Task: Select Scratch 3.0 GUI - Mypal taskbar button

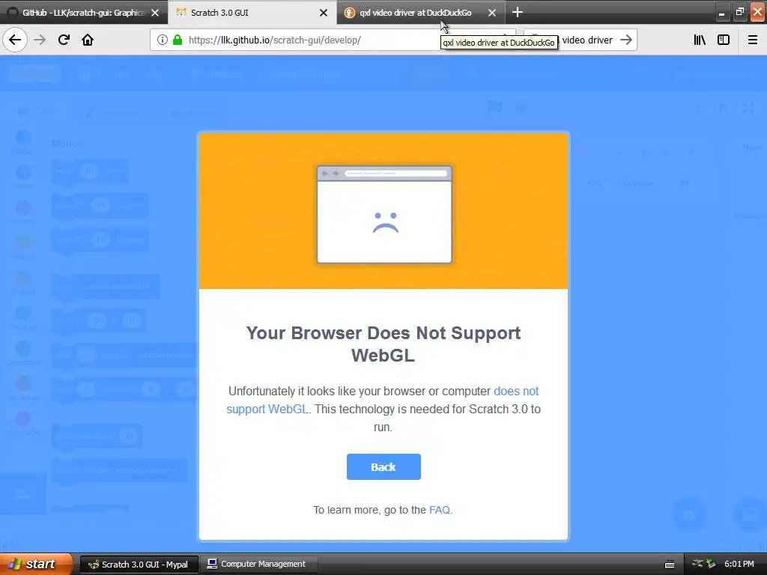Action: [x=139, y=565]
